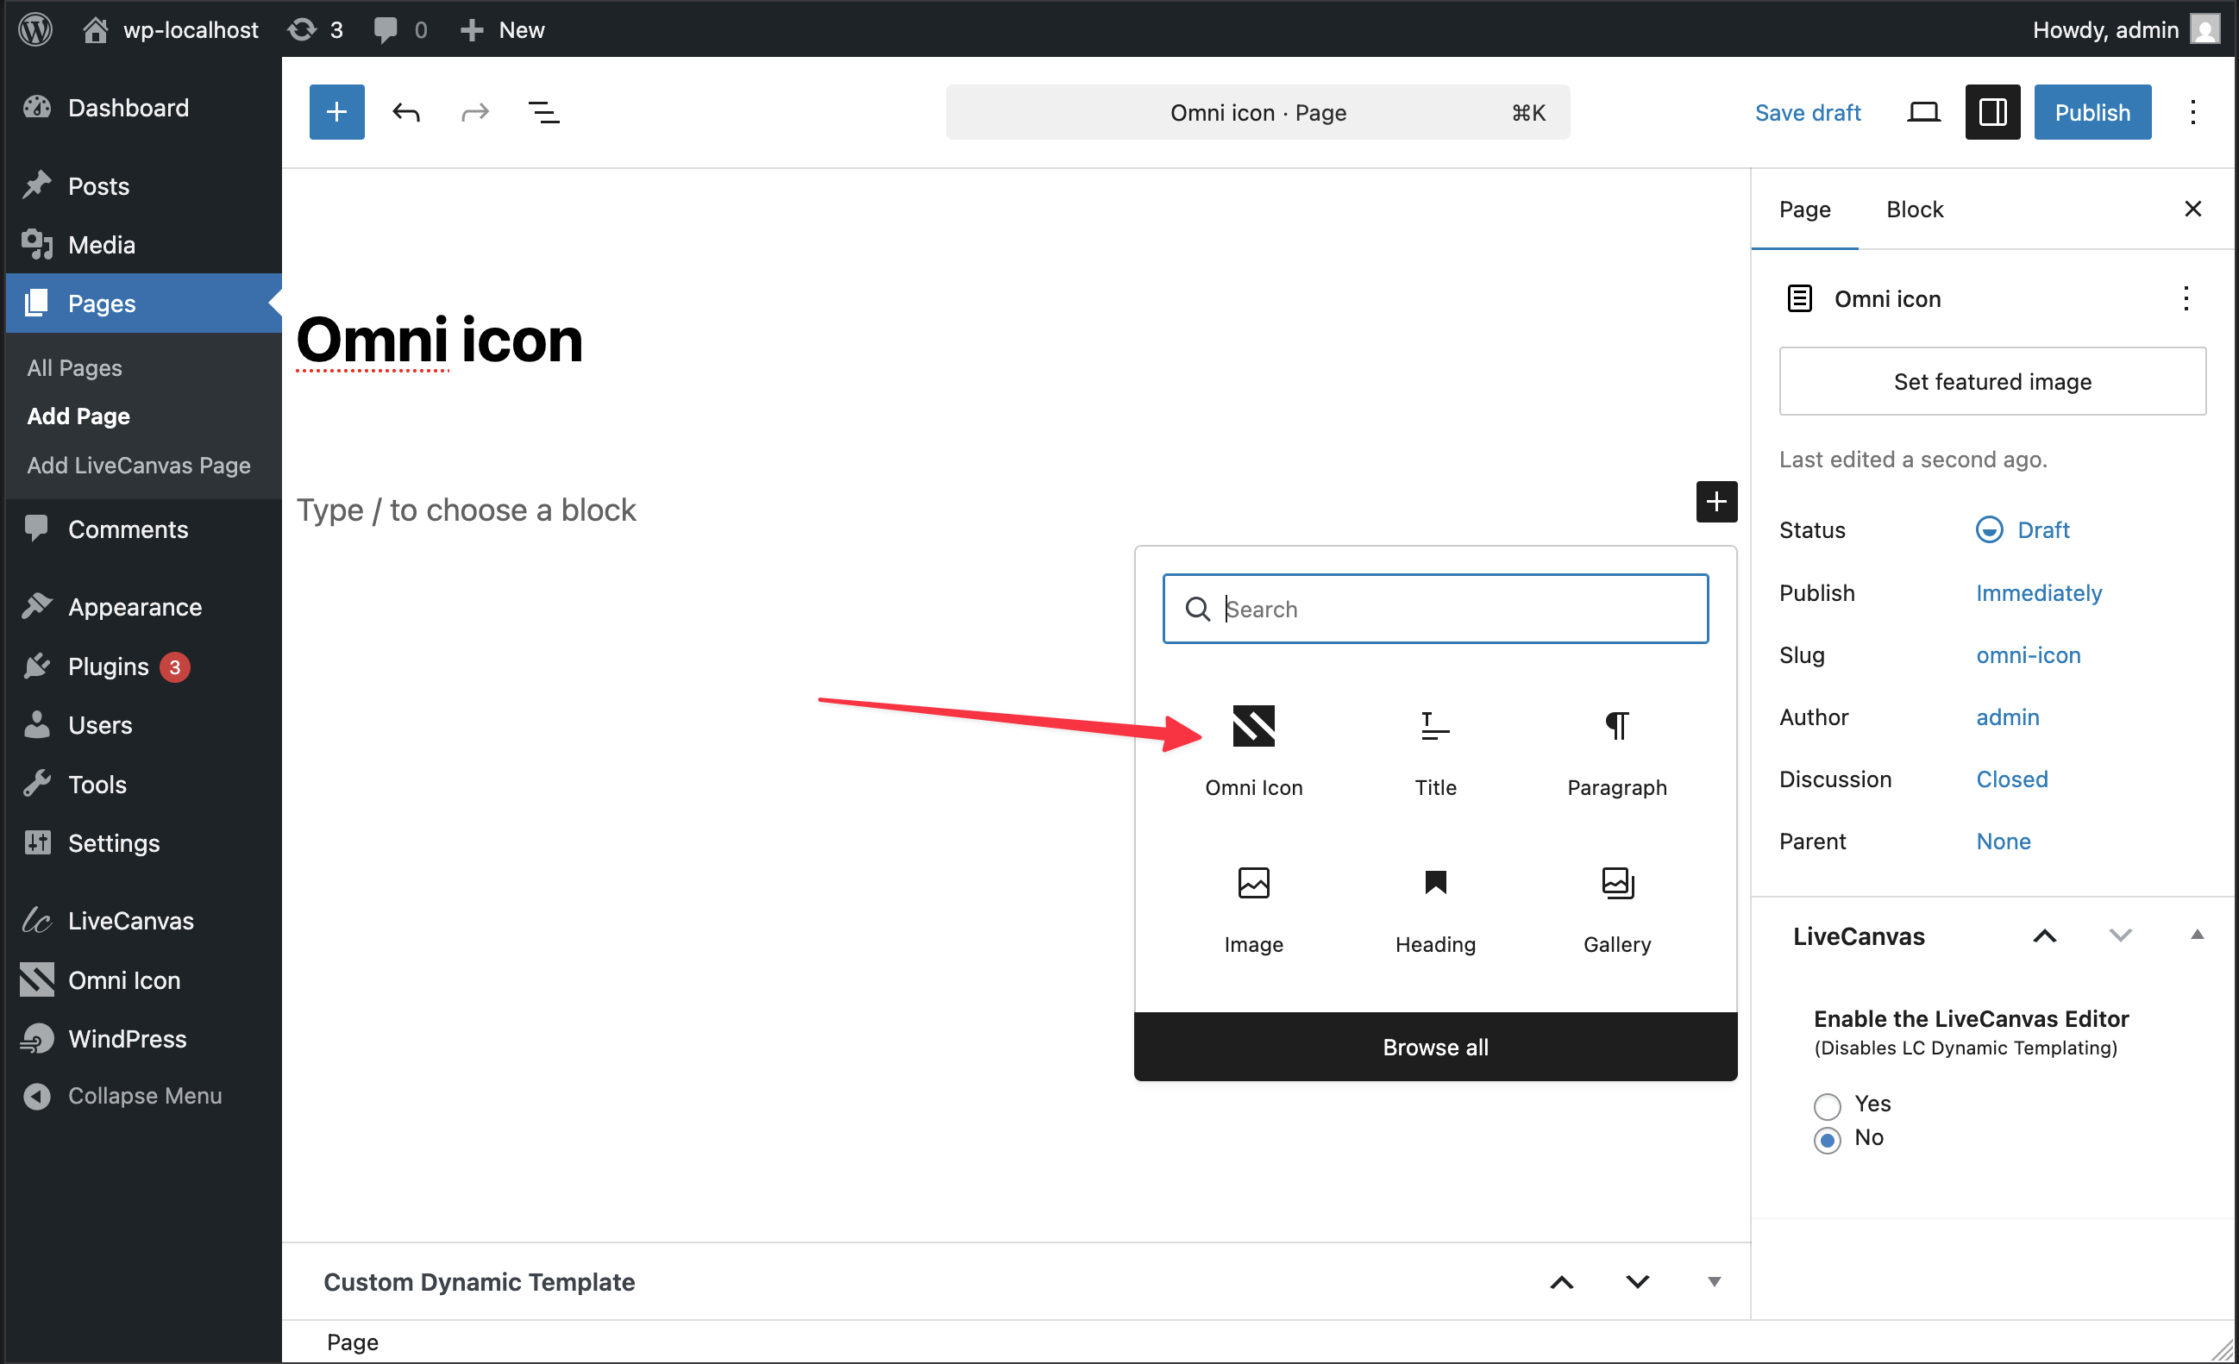Open the laptop preview view icon
The height and width of the screenshot is (1364, 2239).
[1922, 113]
